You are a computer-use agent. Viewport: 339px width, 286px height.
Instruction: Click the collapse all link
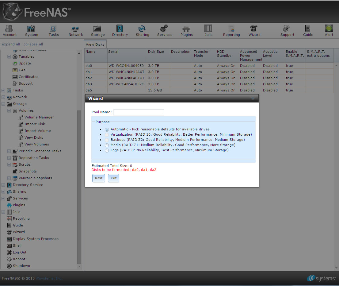(33, 44)
